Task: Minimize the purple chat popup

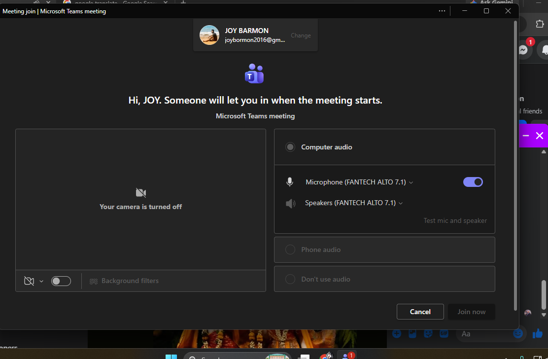Action: pos(526,136)
